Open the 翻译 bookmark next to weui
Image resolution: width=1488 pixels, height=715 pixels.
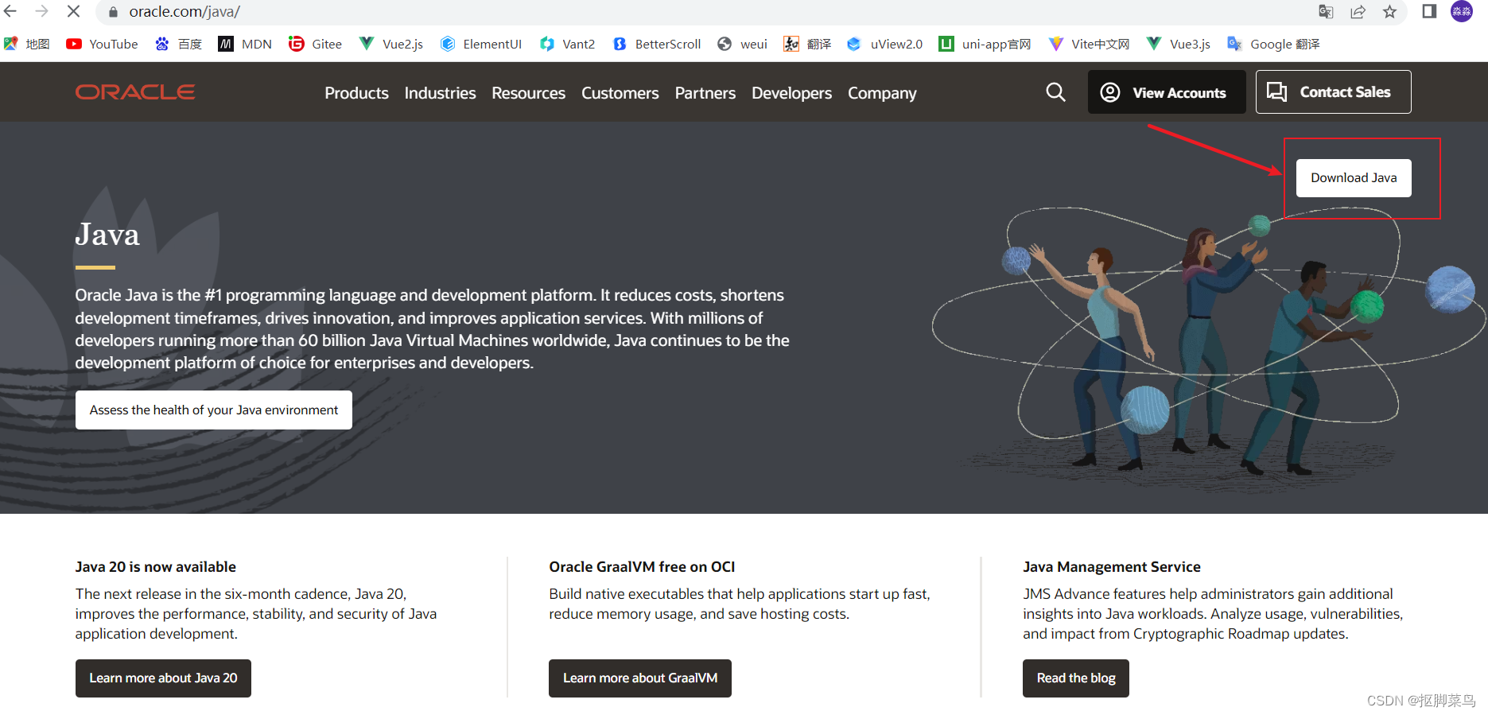point(807,44)
